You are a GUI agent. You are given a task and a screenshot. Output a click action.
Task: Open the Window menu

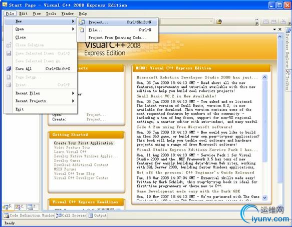(x=68, y=13)
